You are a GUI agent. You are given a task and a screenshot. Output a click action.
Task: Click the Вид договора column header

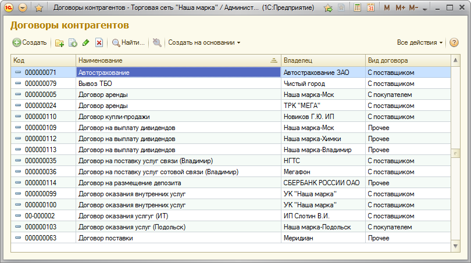tap(407, 60)
